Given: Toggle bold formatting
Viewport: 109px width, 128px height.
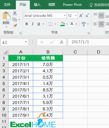Looking at the screenshot, I should click(27, 24).
